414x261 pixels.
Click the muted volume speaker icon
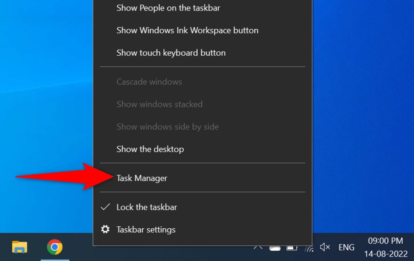325,247
